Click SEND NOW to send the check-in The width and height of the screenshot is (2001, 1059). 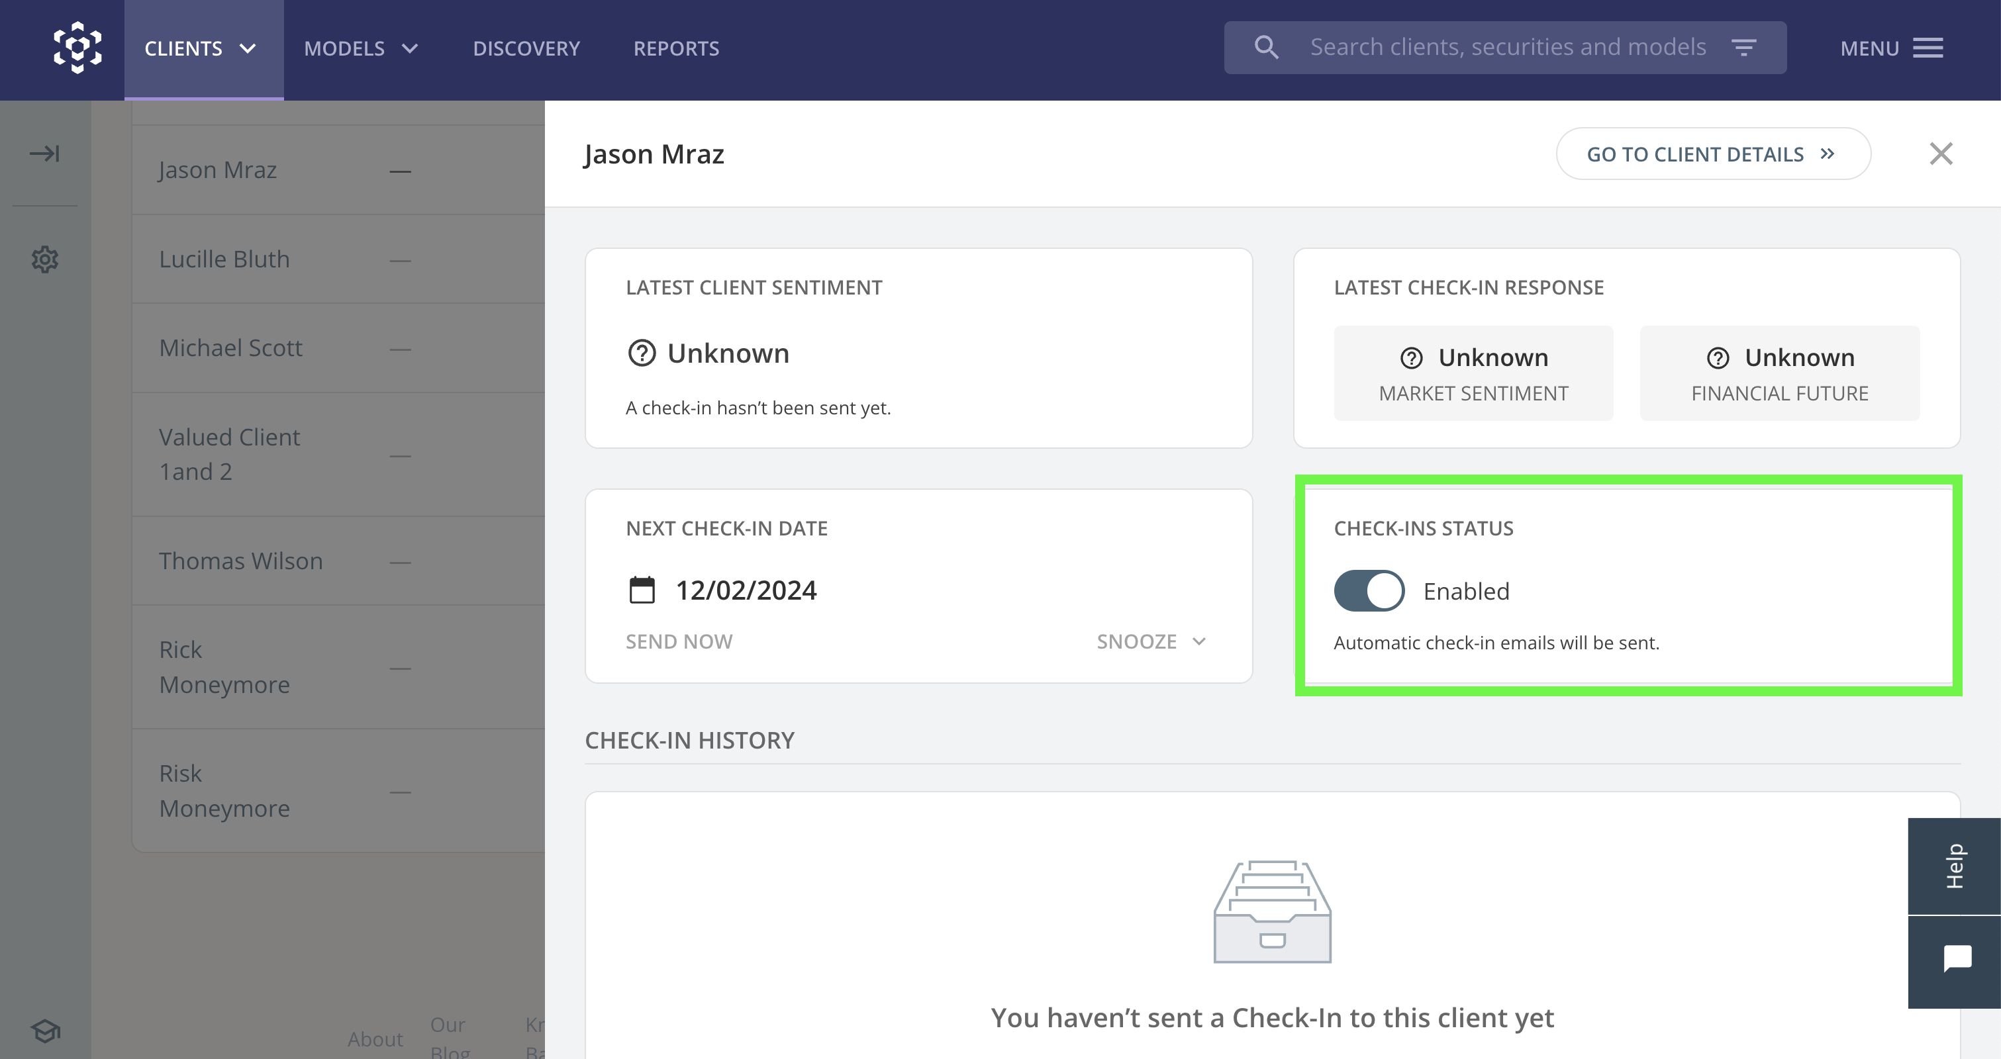678,641
